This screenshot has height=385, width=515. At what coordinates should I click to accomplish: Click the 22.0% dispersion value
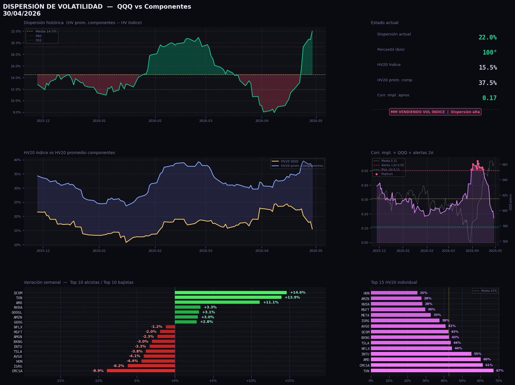(x=488, y=38)
